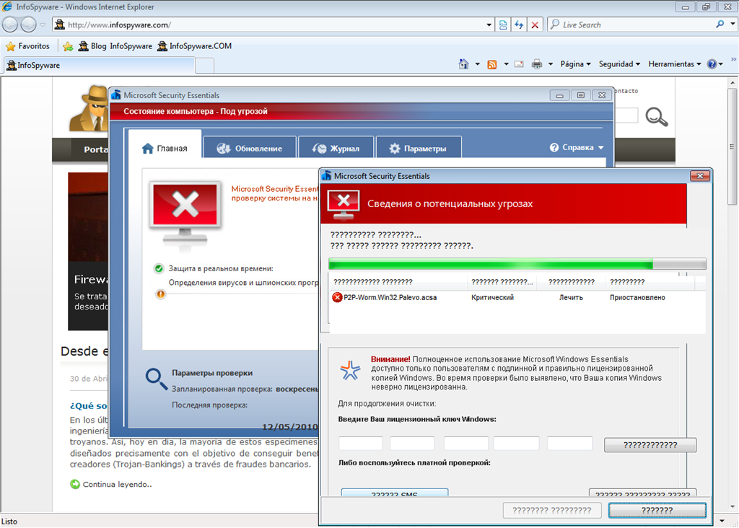Image resolution: width=739 pixels, height=528 pixels.
Task: Click the Лечить action cell
Action: click(571, 297)
